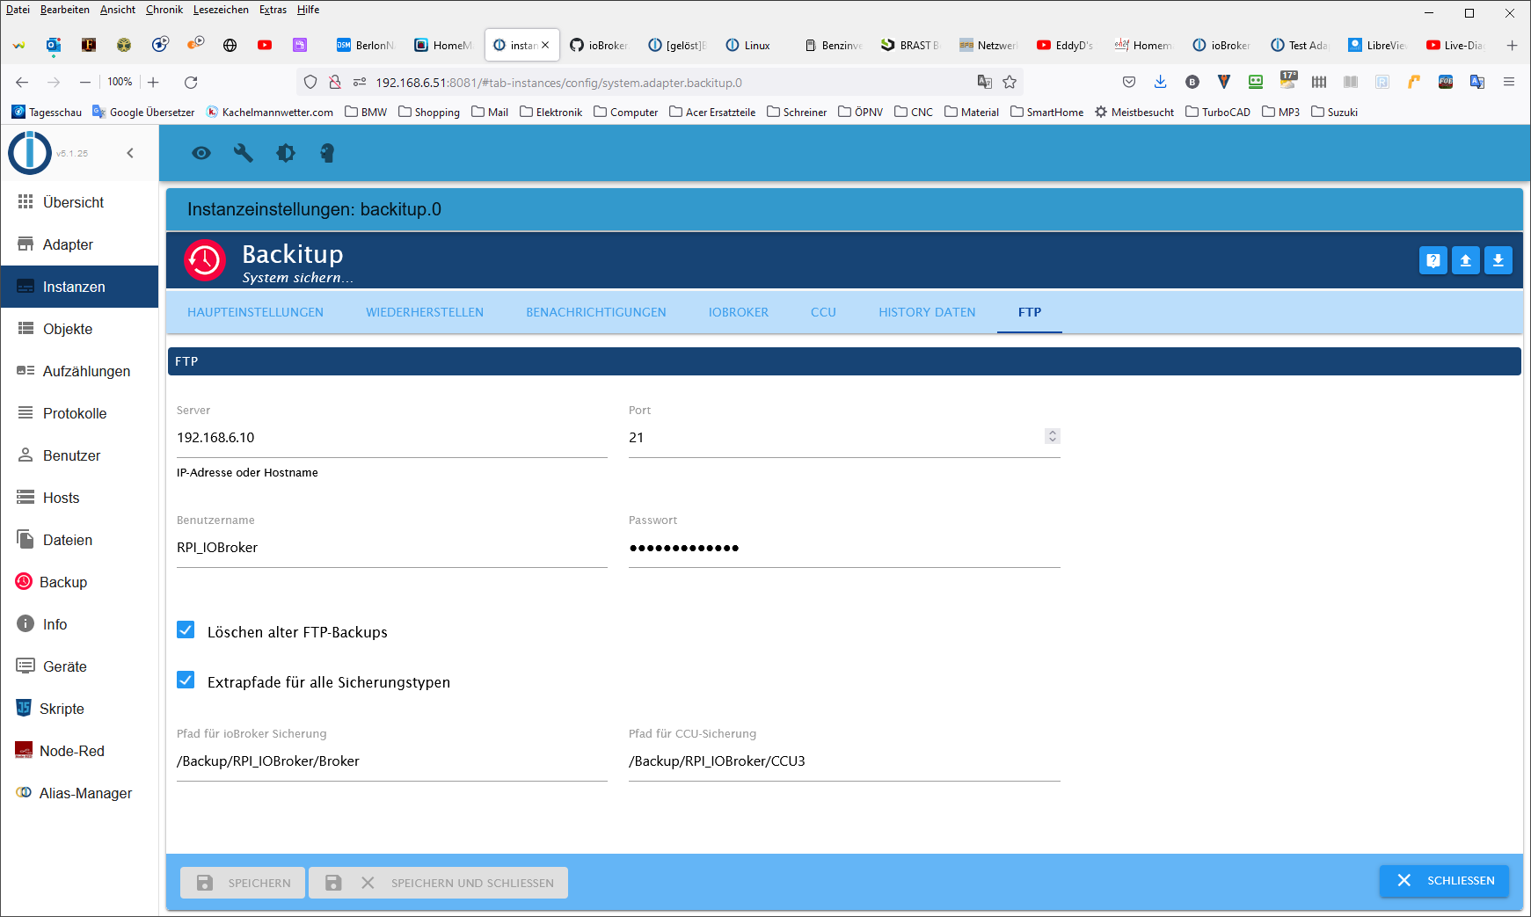Open the Lesezeichen menu
Image resolution: width=1531 pixels, height=917 pixels.
(x=221, y=10)
